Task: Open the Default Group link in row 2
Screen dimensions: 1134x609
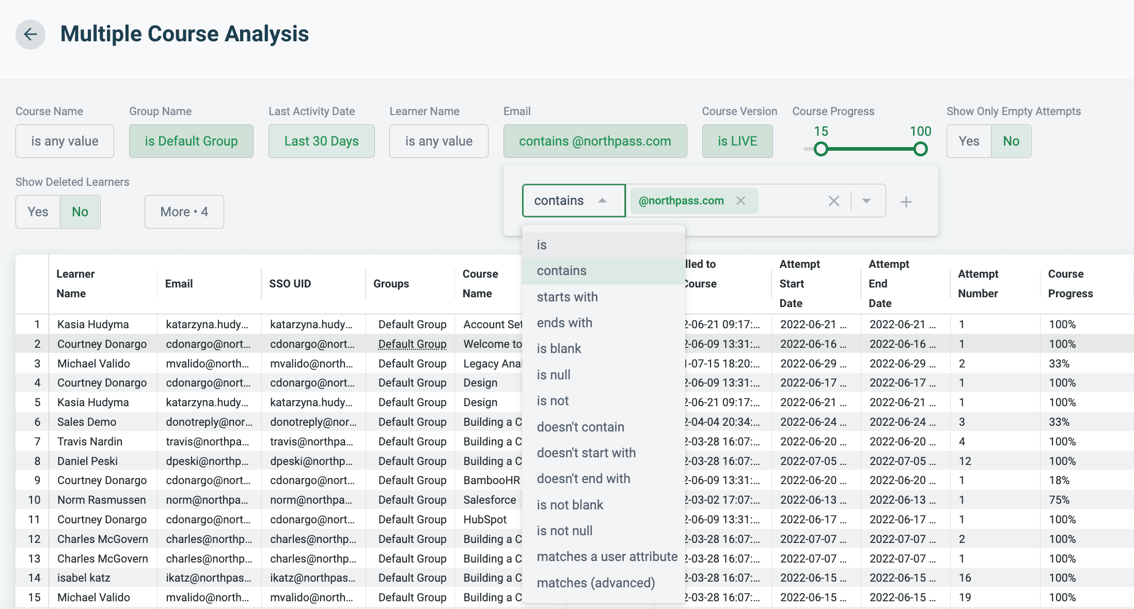Action: pyautogui.click(x=412, y=344)
